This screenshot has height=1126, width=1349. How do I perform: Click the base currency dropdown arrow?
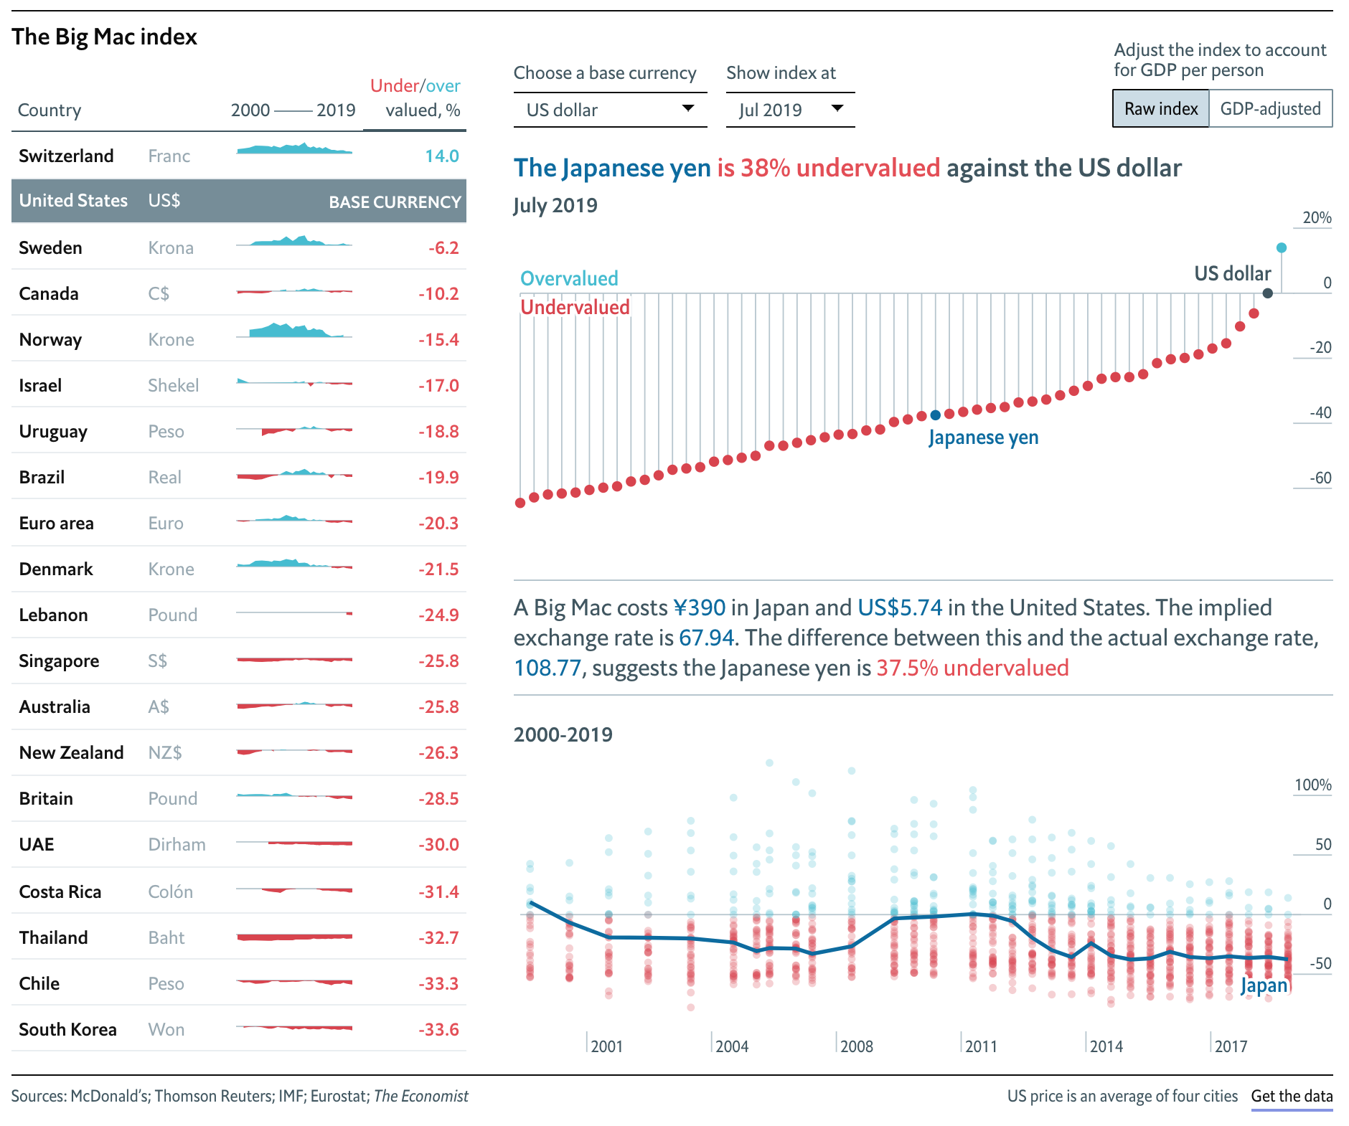point(687,108)
